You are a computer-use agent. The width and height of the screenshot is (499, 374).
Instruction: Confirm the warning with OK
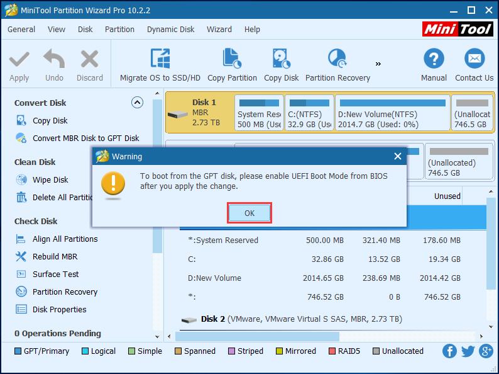point(249,213)
